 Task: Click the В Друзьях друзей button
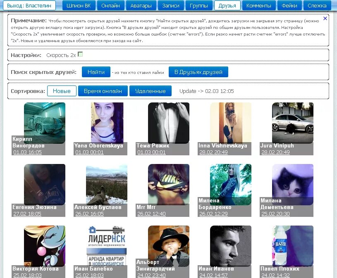click(x=198, y=72)
